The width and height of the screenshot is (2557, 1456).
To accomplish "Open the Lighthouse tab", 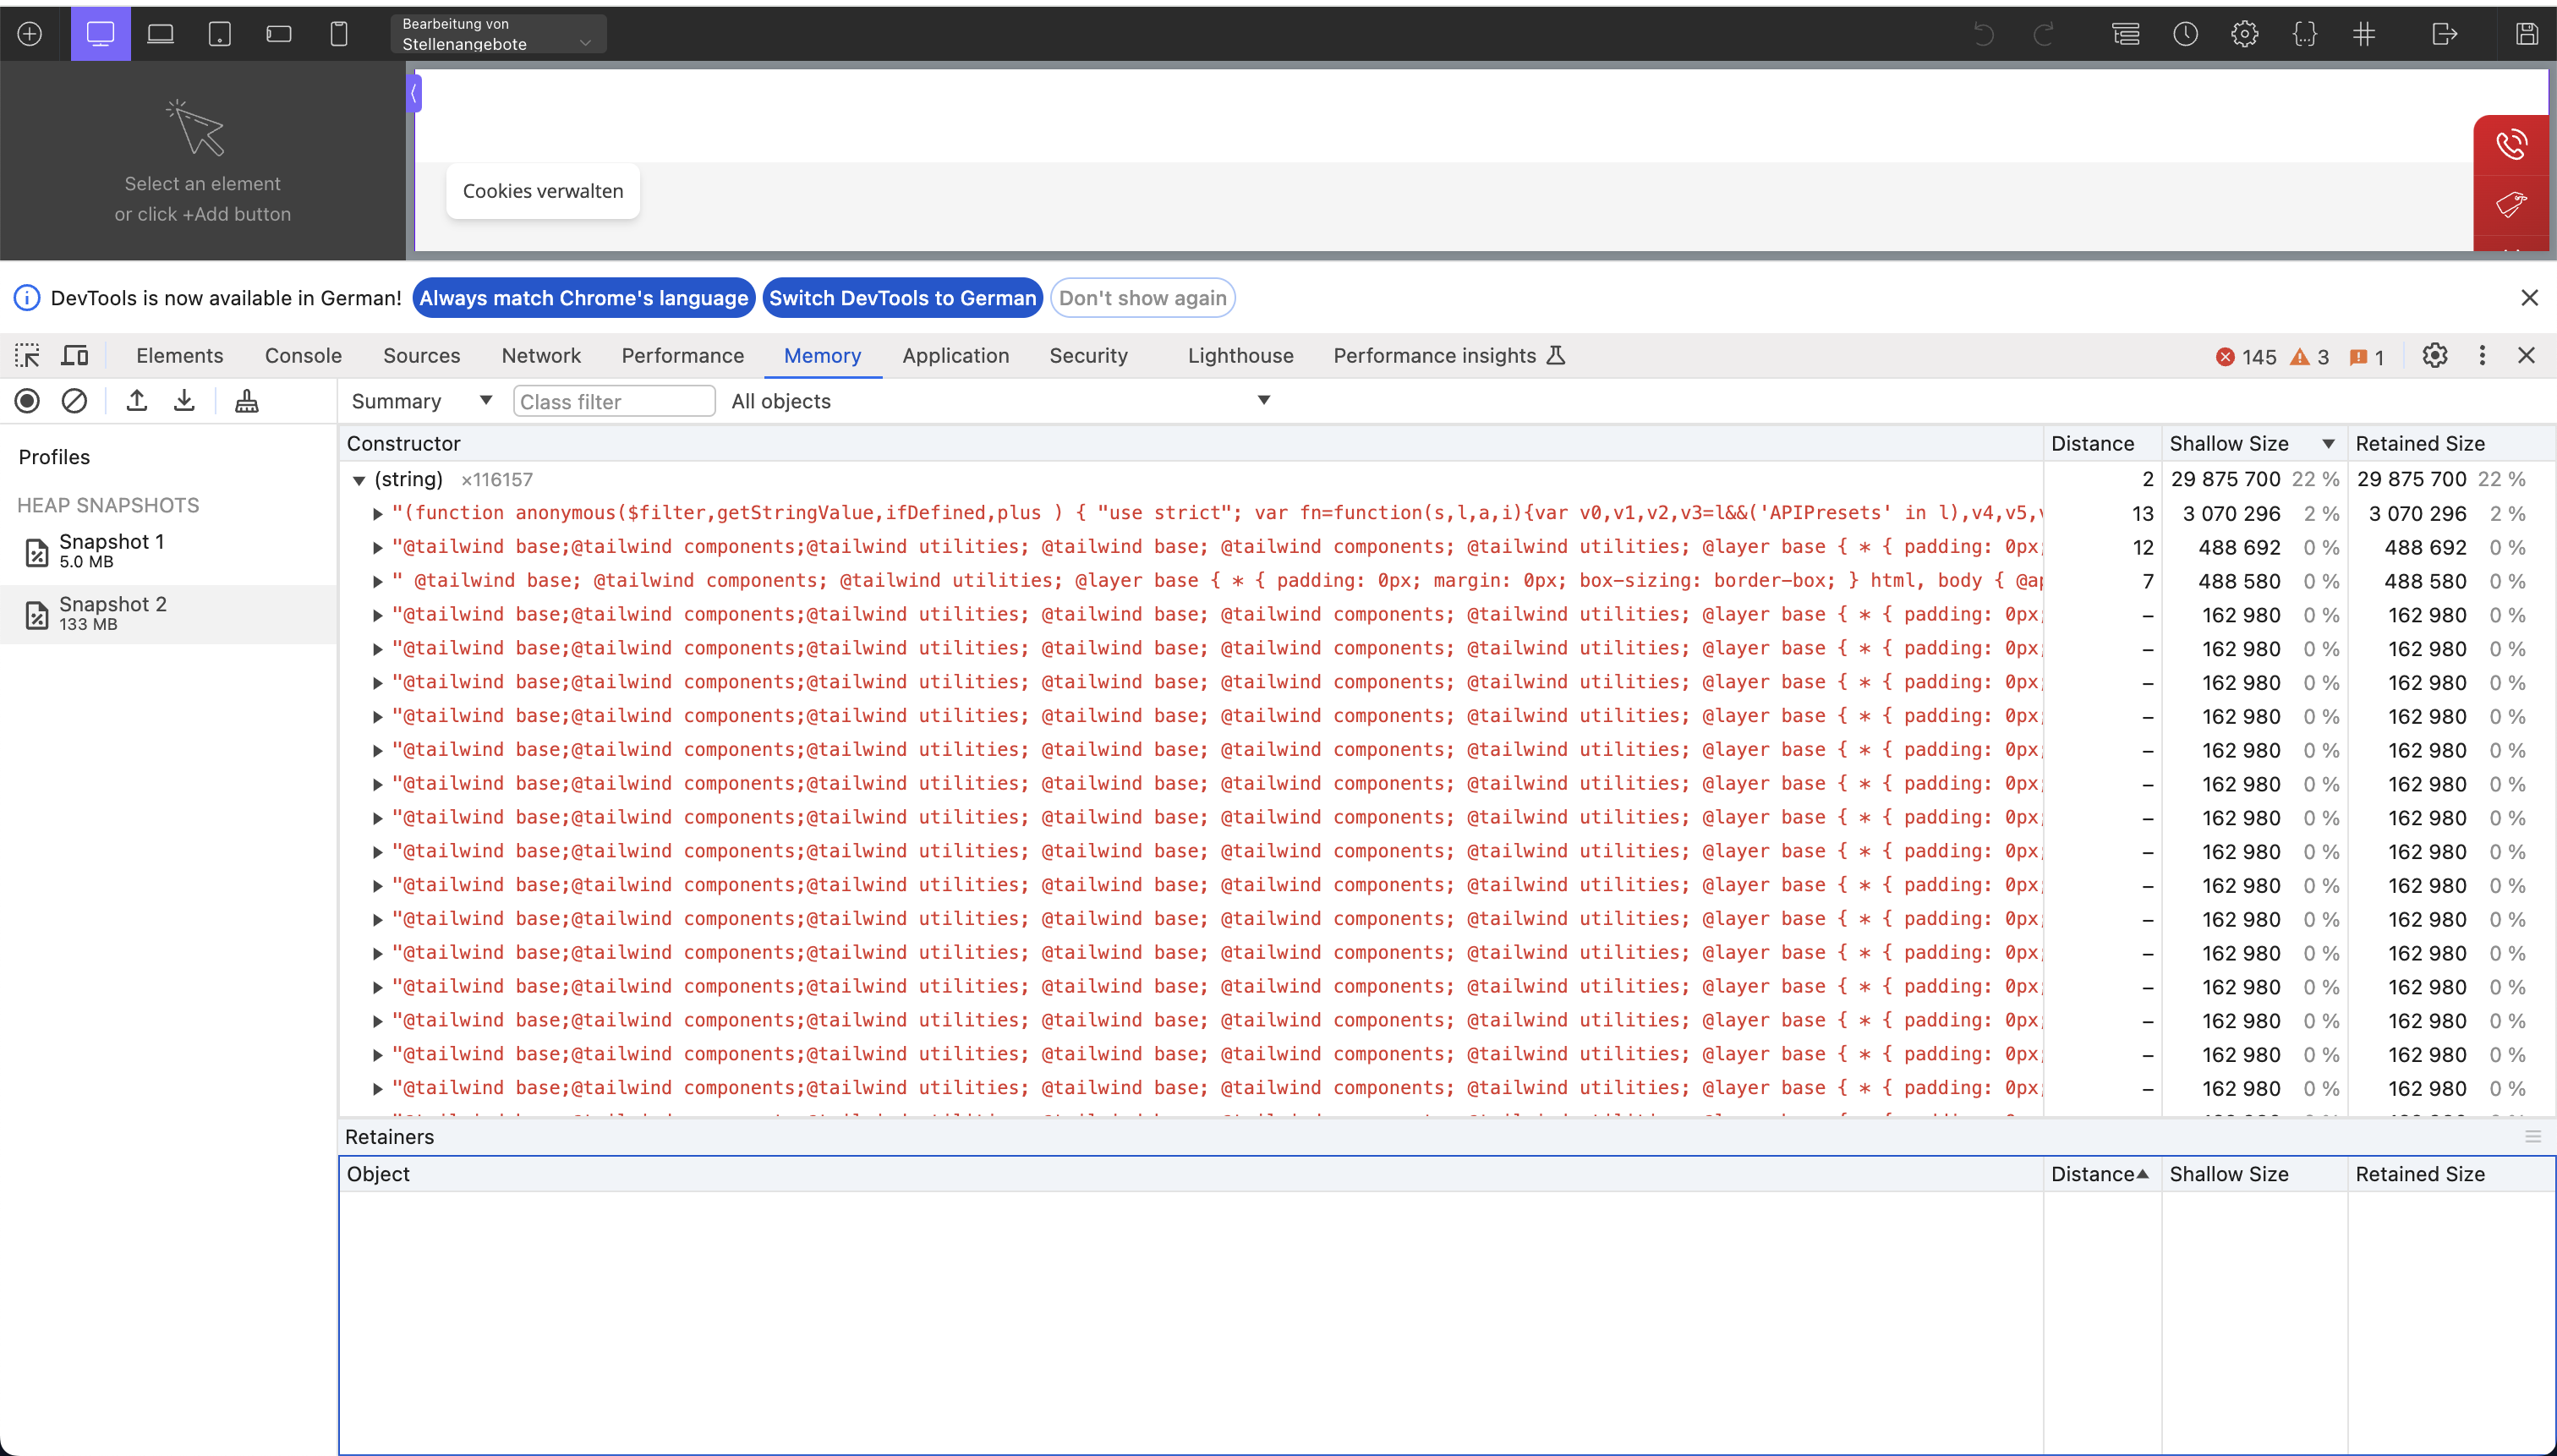I will [x=1240, y=356].
